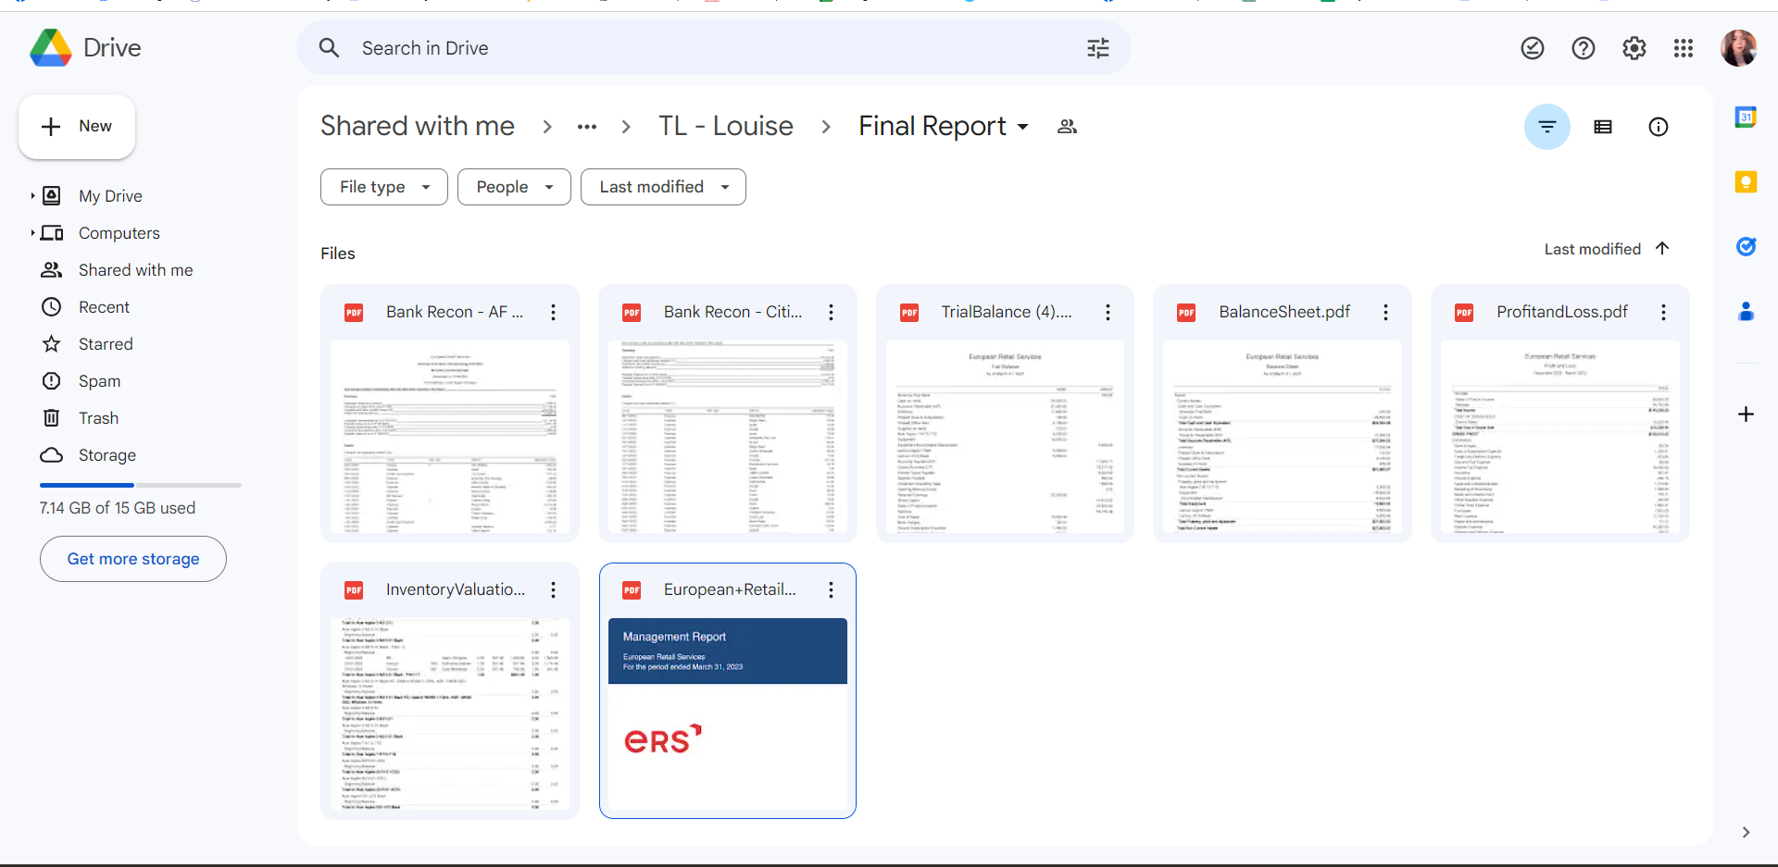Open more actions for TrialBalance (4)
The height and width of the screenshot is (867, 1778).
[1108, 313]
